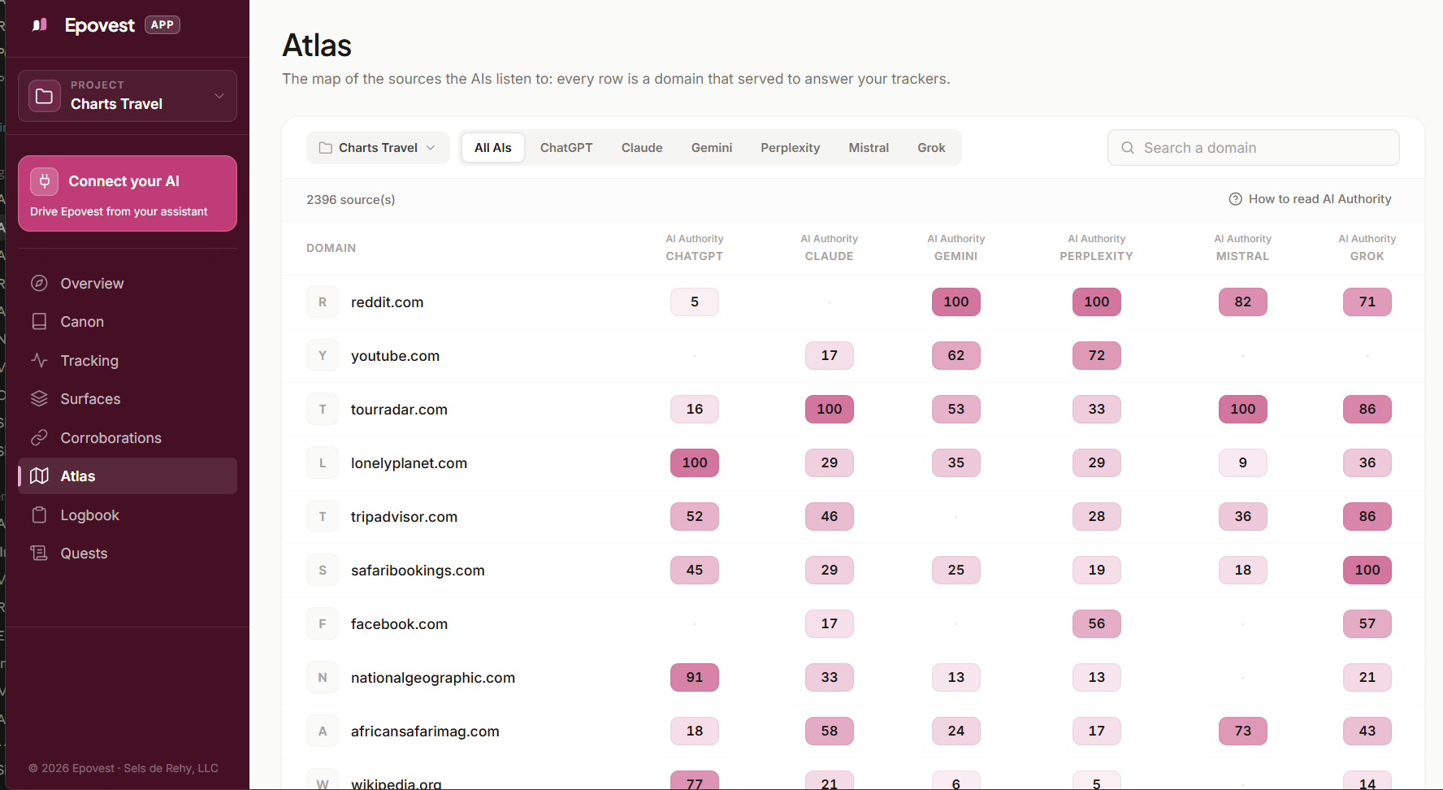1443x790 pixels.
Task: Go to Quests
Action: [x=128, y=553]
